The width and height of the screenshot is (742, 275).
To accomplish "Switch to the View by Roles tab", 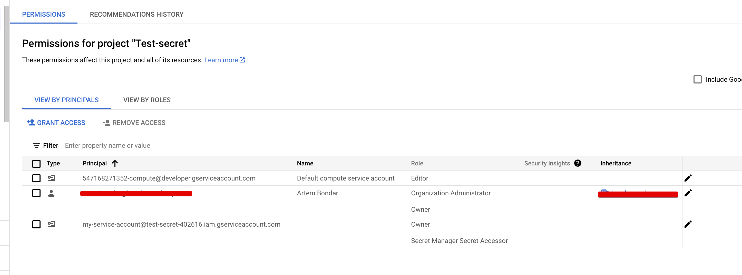I will point(147,100).
